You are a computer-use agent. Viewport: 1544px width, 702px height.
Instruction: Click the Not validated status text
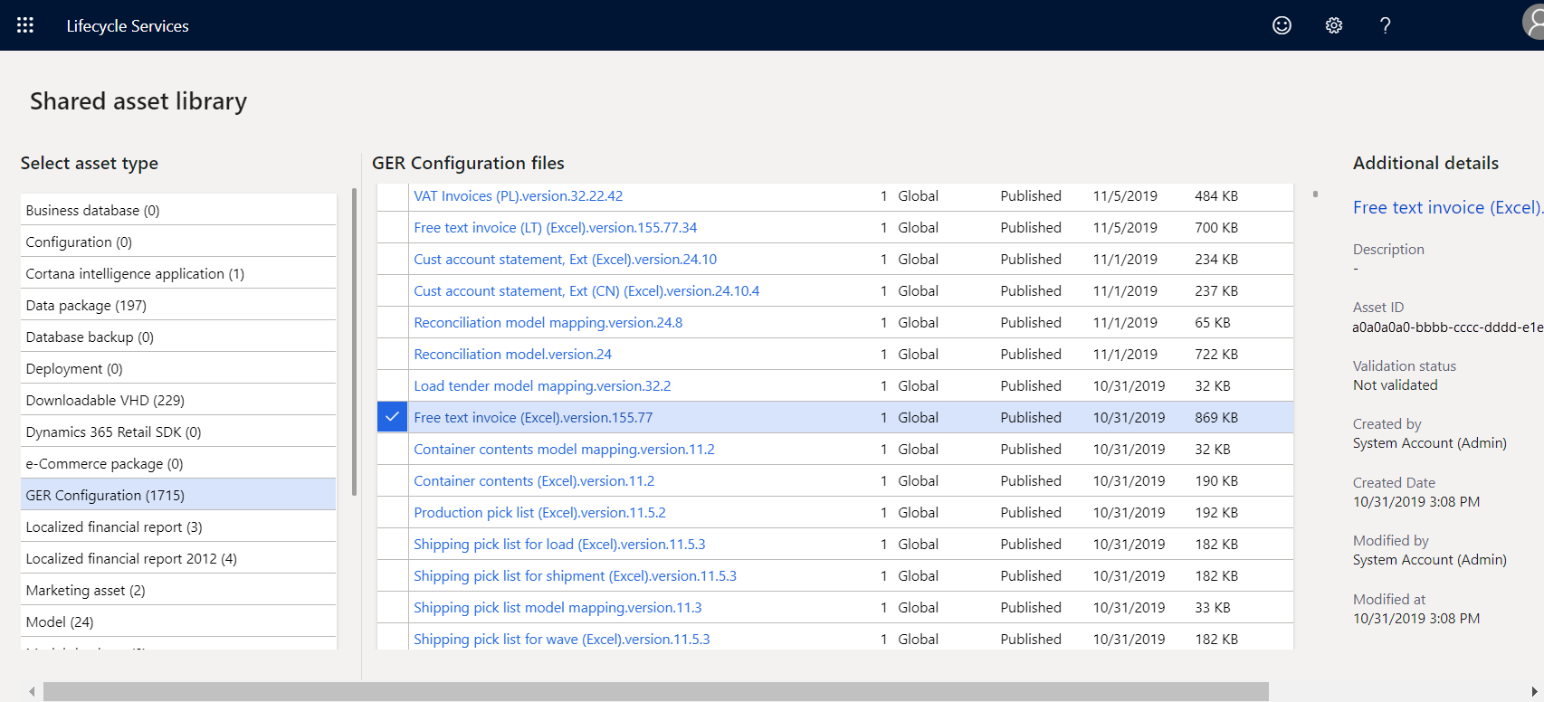click(x=1395, y=384)
